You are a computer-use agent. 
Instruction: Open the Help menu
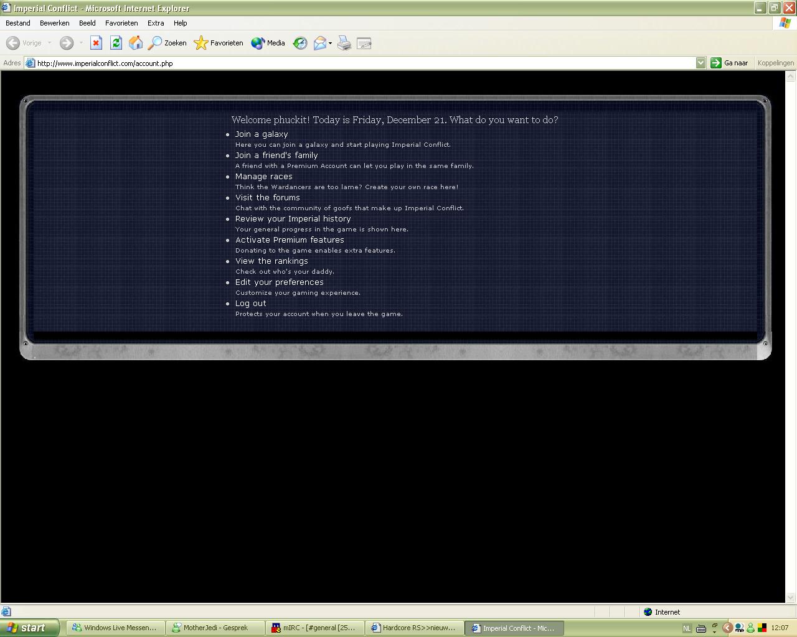click(x=181, y=23)
